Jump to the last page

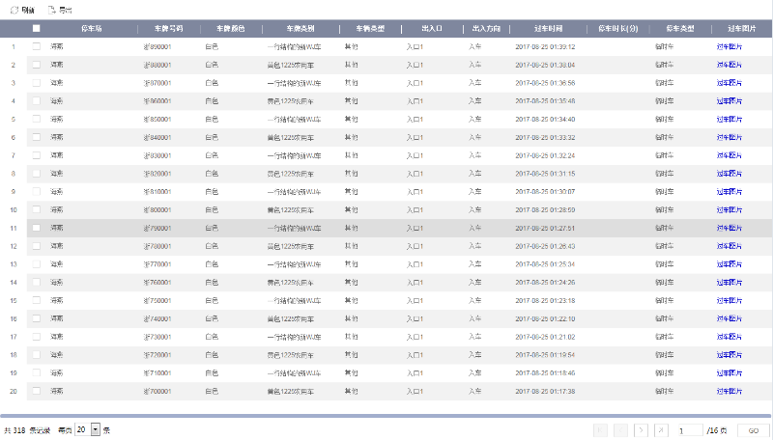(x=661, y=429)
